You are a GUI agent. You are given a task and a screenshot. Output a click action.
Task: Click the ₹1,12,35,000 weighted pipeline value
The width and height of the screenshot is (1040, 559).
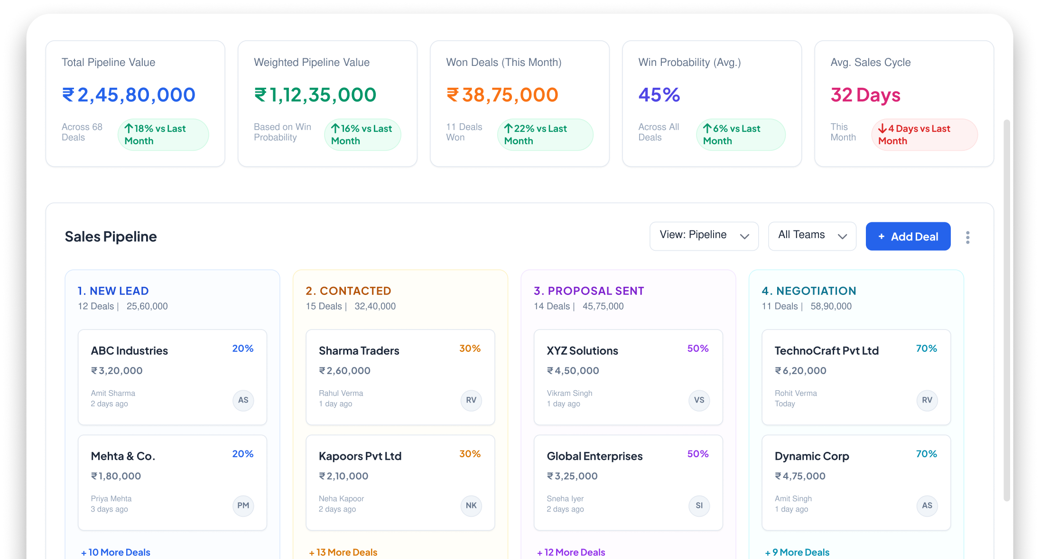coord(315,95)
